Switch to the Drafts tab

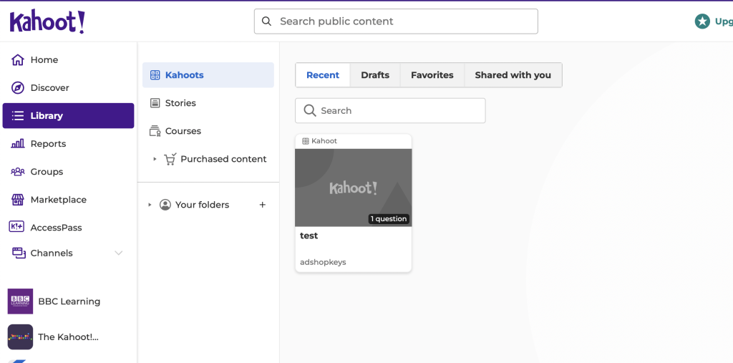tap(375, 75)
